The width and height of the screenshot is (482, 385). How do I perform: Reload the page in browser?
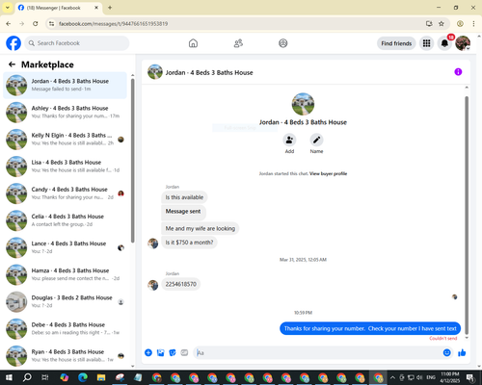(36, 24)
